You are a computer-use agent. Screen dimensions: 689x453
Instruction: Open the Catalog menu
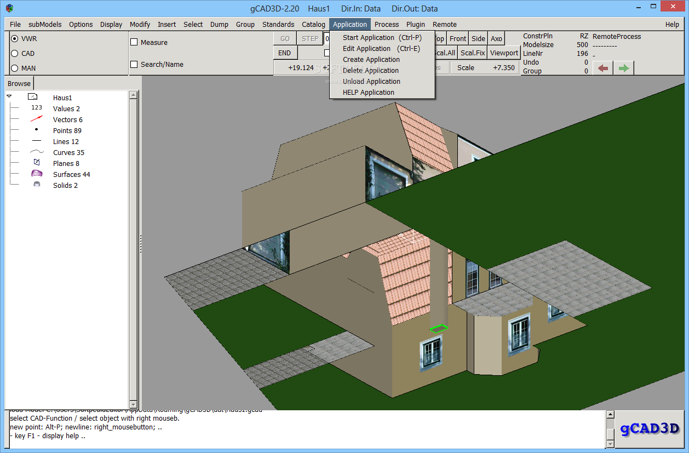point(313,24)
